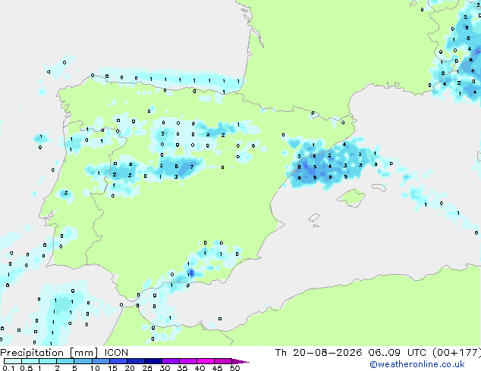Click the Ibiza island outline
Screen dimensions: 481x371
pyautogui.click(x=314, y=218)
